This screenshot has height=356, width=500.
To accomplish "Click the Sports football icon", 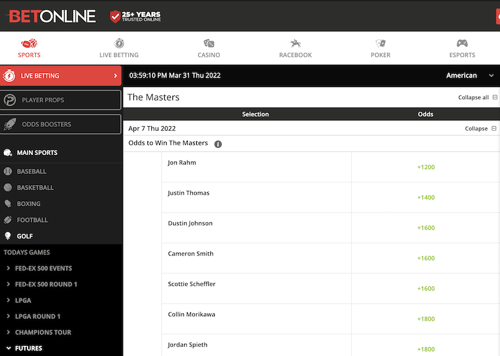I will coord(29,44).
